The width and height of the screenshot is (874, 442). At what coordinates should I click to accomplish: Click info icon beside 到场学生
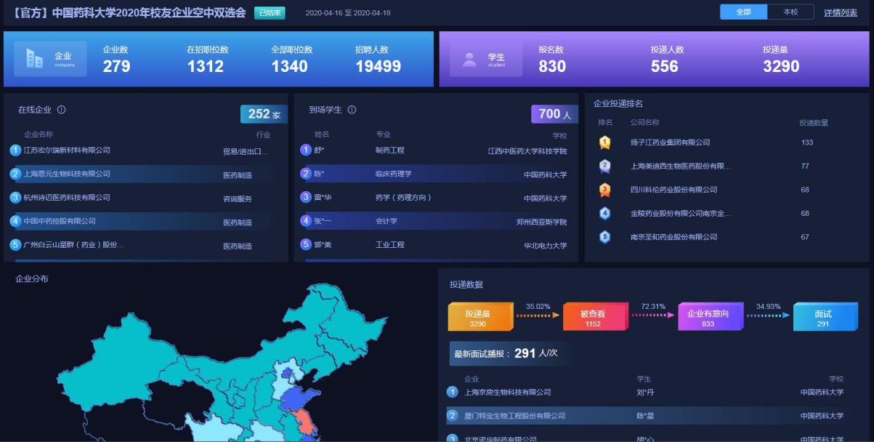[352, 110]
